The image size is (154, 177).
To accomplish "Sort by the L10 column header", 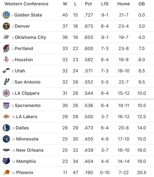I will [105, 4].
